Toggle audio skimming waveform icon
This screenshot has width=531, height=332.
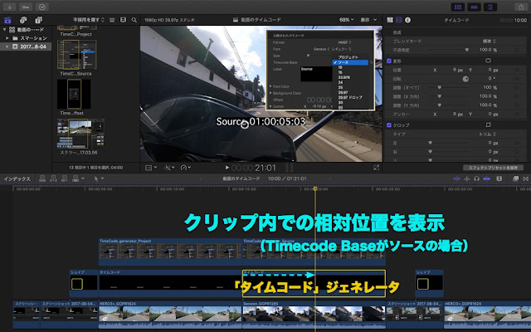tap(466, 178)
